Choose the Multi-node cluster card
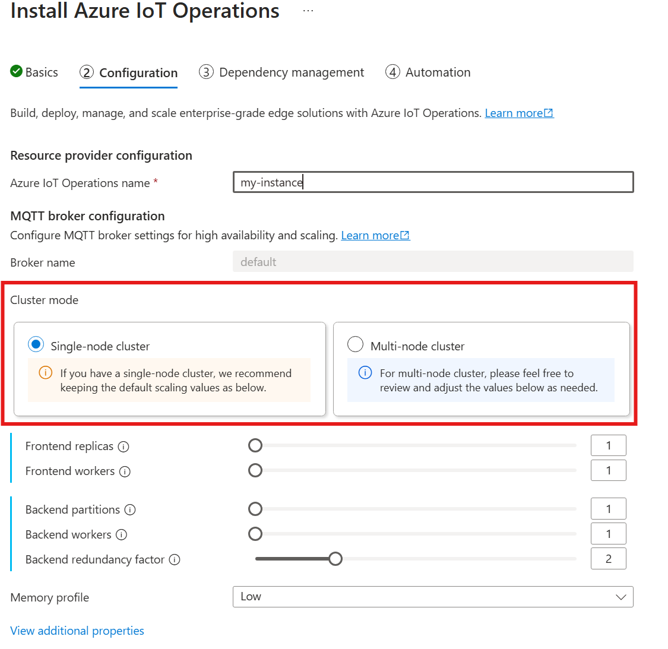Viewport: 668px width, 649px height. click(x=481, y=368)
